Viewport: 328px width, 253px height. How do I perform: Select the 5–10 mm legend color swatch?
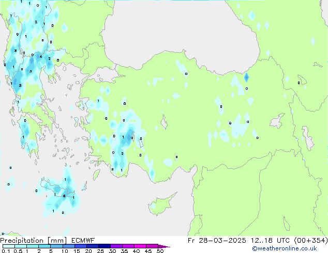click(x=56, y=246)
